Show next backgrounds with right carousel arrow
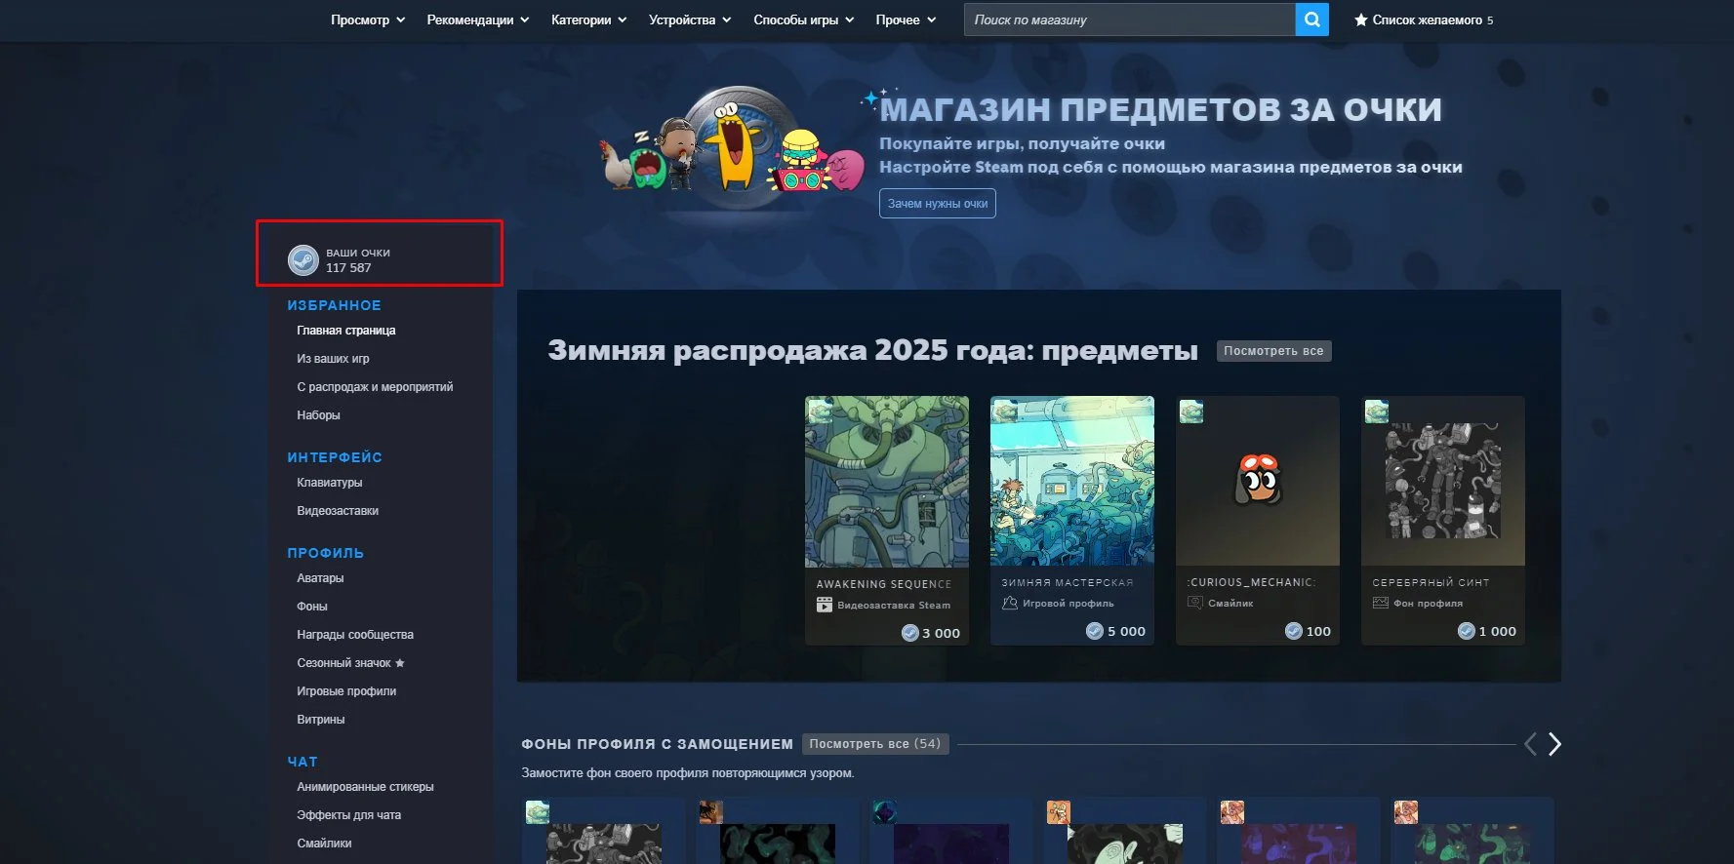Viewport: 1734px width, 864px height. [1554, 744]
